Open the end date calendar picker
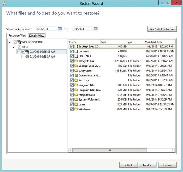 pos(95,29)
